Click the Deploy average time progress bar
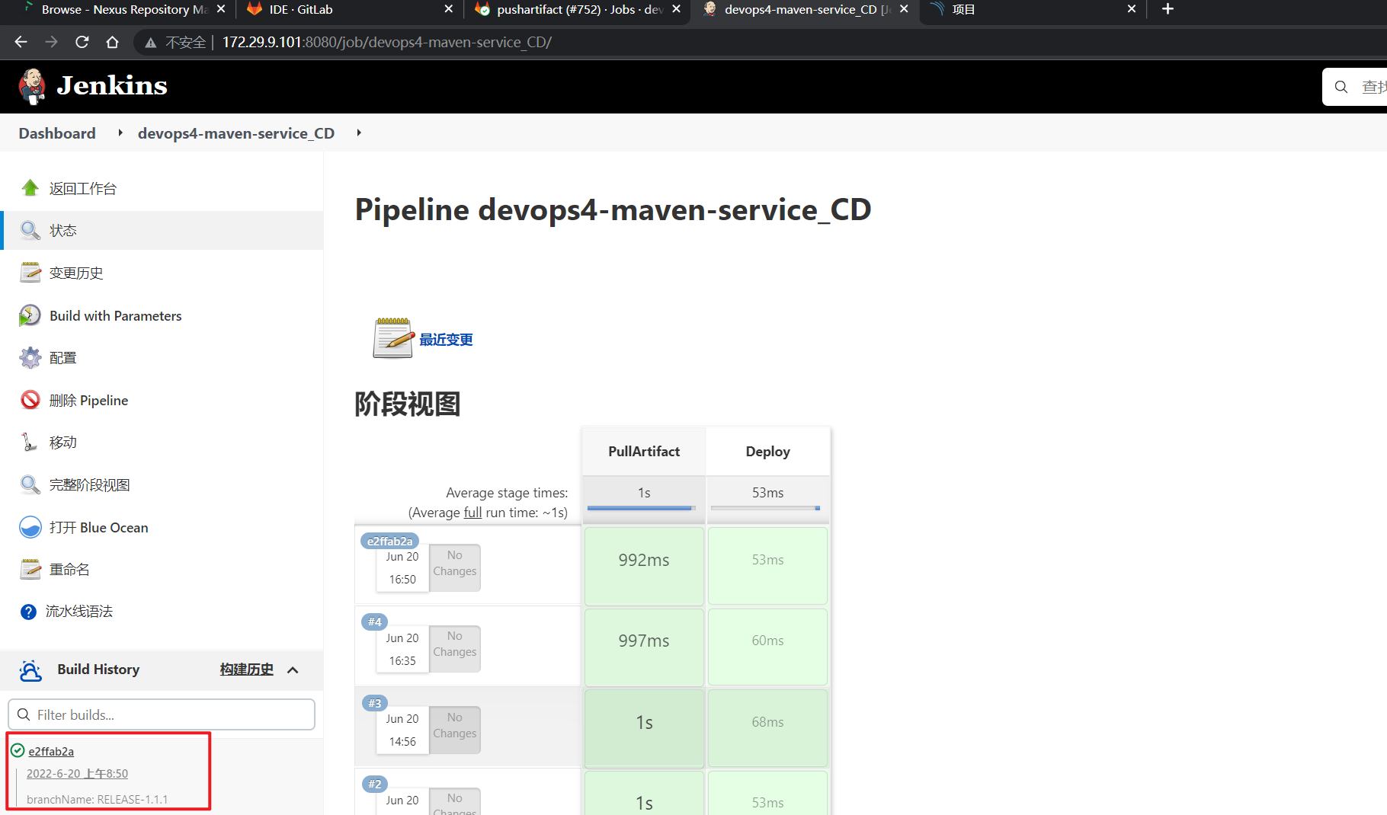Viewport: 1387px width, 815px height. (765, 508)
